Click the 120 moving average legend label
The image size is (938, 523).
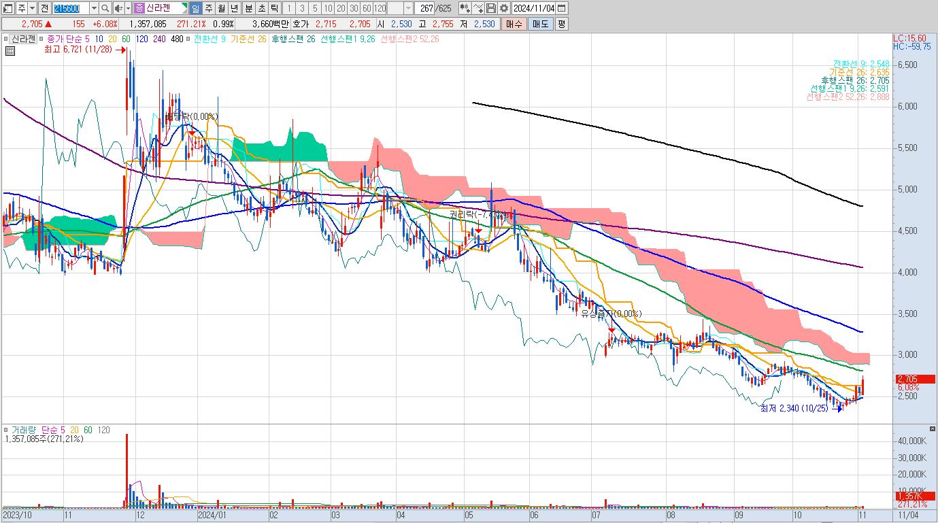tap(142, 39)
